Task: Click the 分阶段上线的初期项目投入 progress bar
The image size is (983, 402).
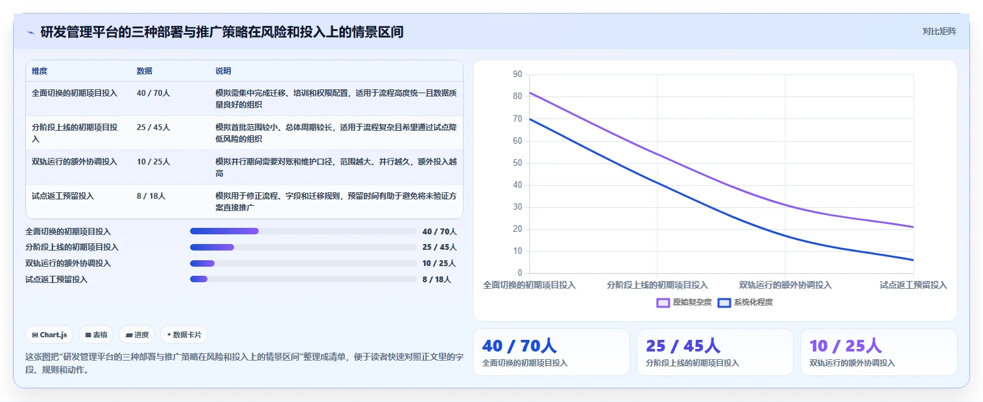Action: [x=303, y=247]
